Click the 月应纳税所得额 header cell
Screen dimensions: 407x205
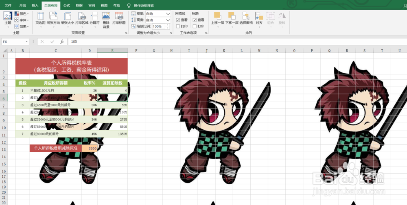(x=55, y=83)
